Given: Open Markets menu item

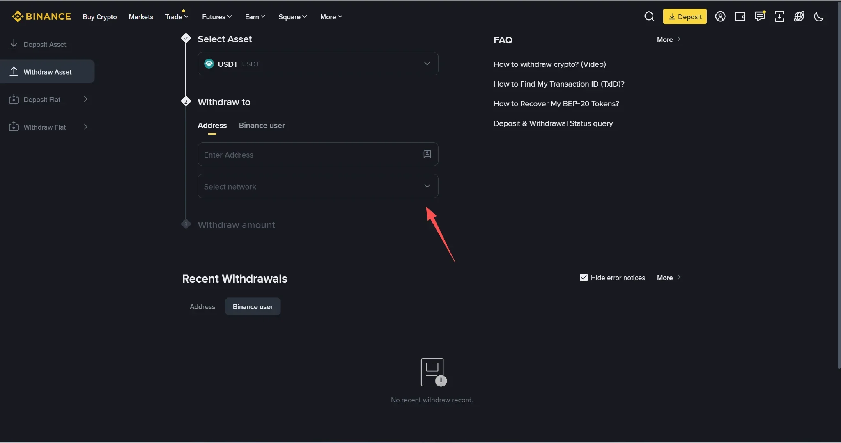Looking at the screenshot, I should pyautogui.click(x=141, y=17).
